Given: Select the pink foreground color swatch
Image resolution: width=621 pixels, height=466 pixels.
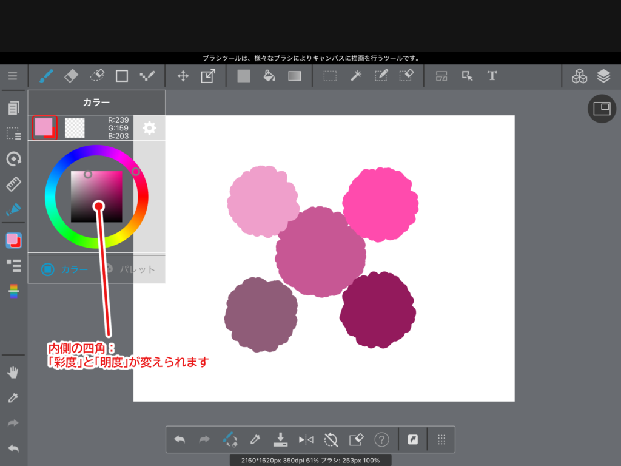Looking at the screenshot, I should click(44, 127).
